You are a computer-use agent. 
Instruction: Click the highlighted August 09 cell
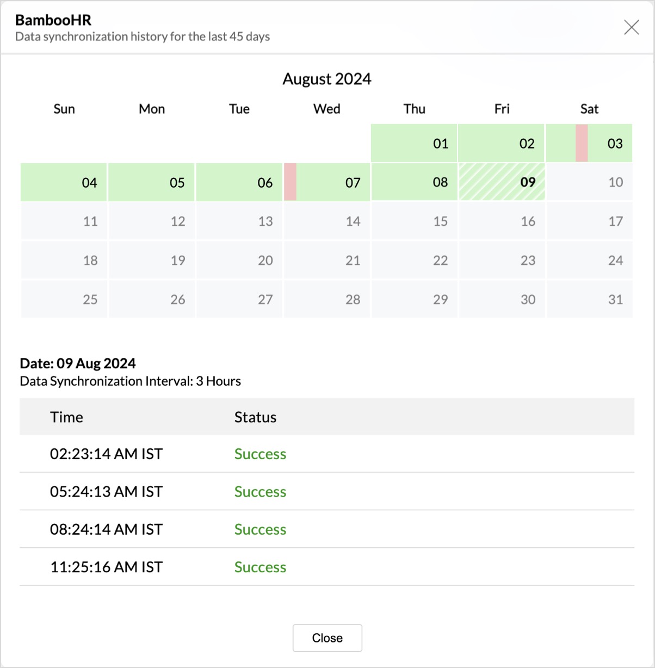click(502, 182)
